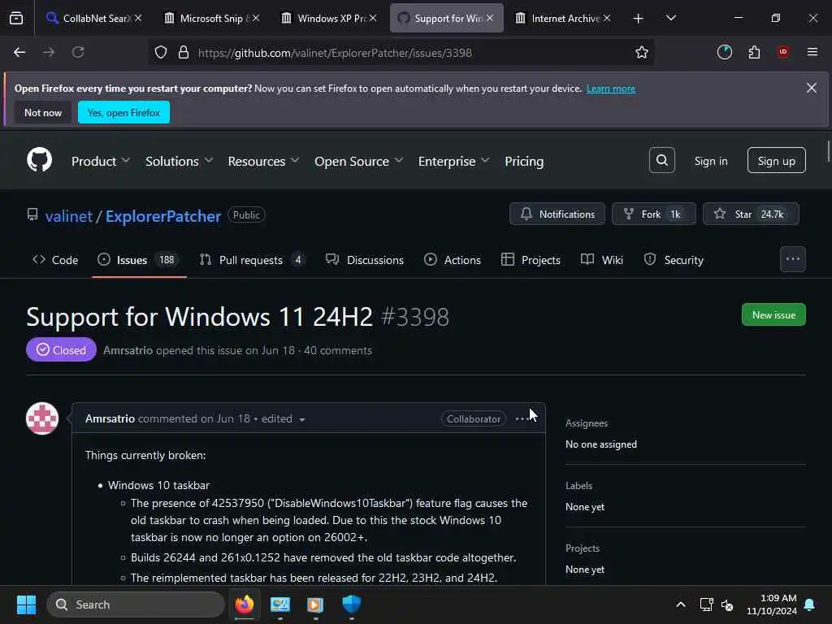Open the blue shield app in the taskbar
The height and width of the screenshot is (624, 832).
pos(351,604)
